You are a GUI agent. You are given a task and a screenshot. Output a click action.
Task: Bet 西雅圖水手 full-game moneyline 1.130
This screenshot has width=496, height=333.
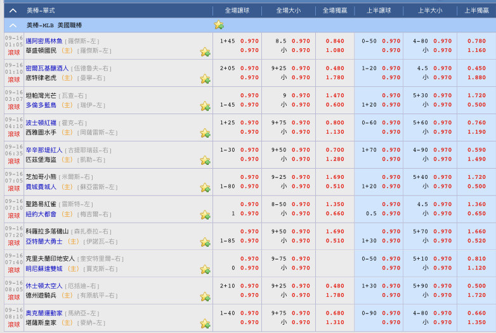click(x=335, y=131)
